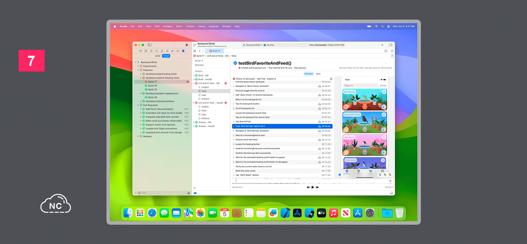The width and height of the screenshot is (527, 244).
Task: Expand the Scroll backyards list step
Action: pos(234,109)
